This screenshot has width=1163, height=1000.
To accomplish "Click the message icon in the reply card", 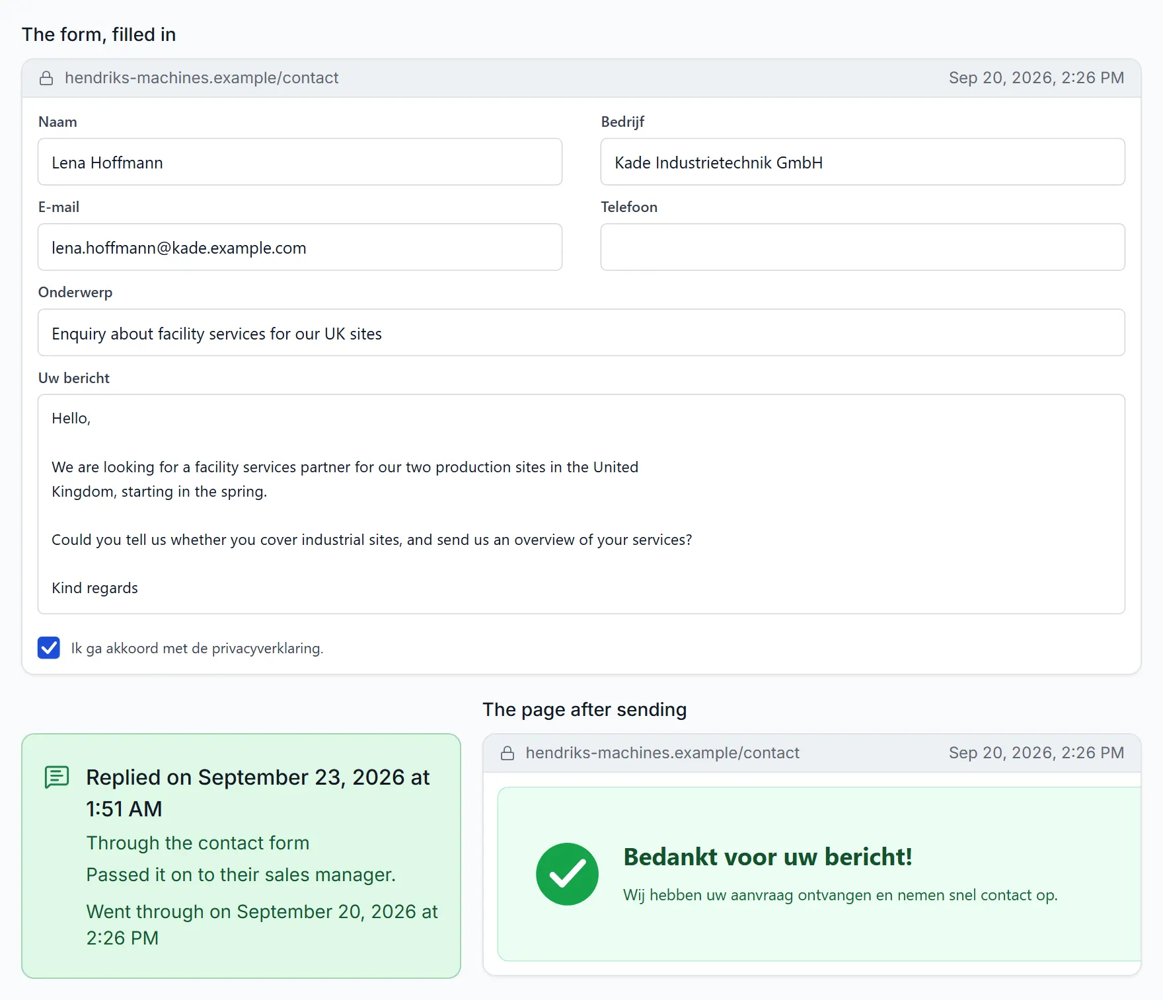I will click(57, 777).
